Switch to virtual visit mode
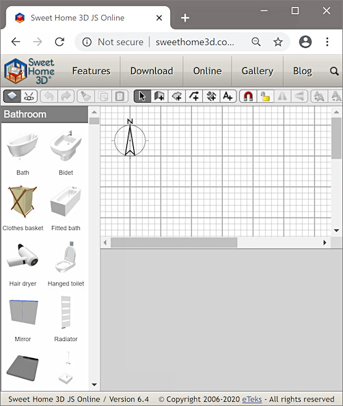Viewport: 343px width, 406px height. pos(29,97)
